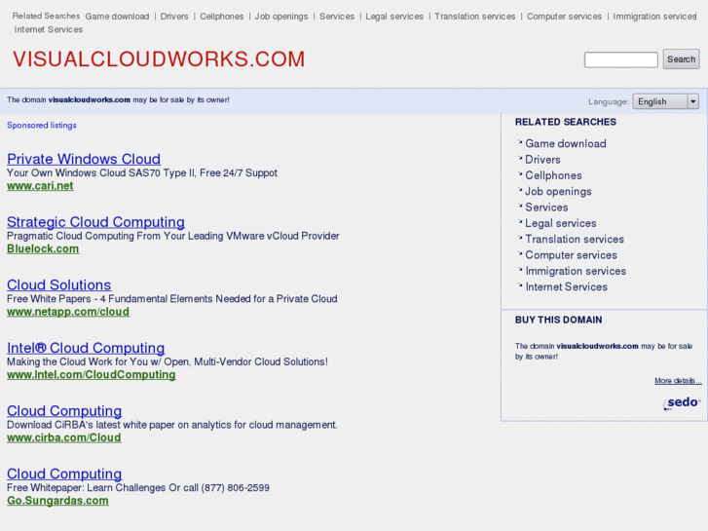Open top bar Legal services link
Image resolution: width=708 pixels, height=531 pixels.
click(x=394, y=17)
